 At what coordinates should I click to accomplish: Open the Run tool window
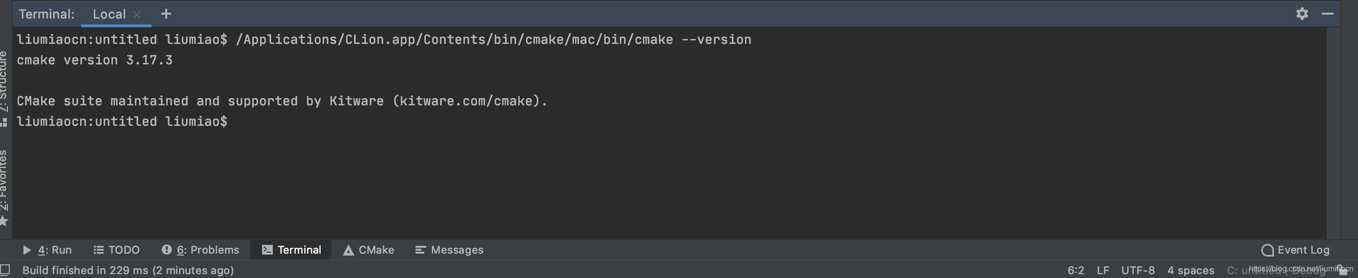47,250
